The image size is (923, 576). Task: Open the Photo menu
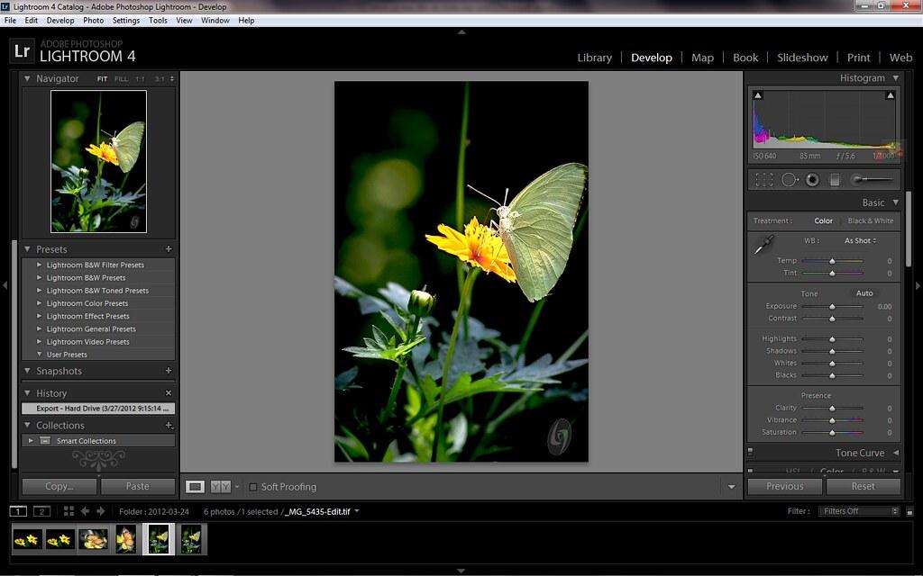click(93, 20)
